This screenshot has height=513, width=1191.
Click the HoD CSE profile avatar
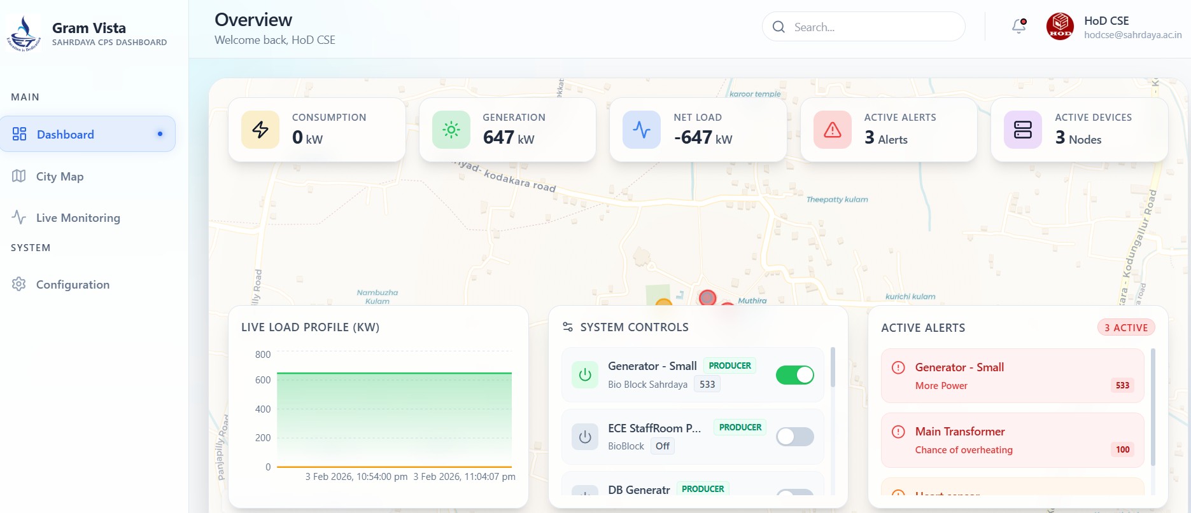pos(1060,27)
